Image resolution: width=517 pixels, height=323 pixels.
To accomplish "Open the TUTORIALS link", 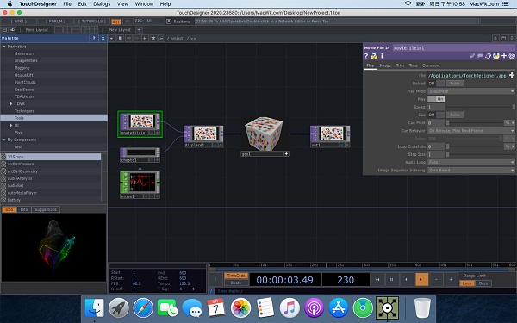I will (92, 22).
